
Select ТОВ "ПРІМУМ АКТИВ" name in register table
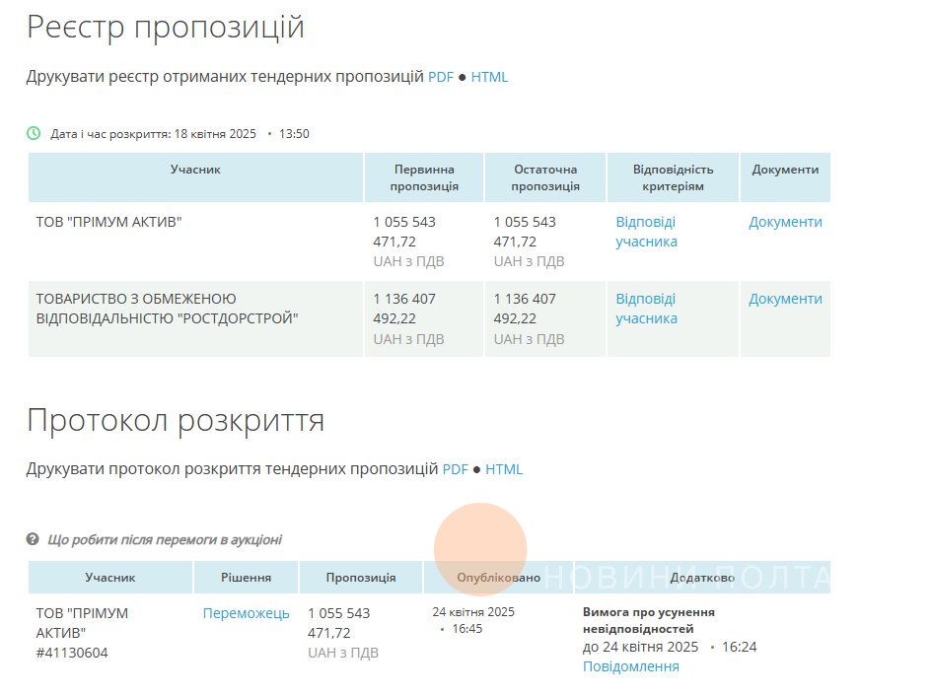tap(108, 222)
